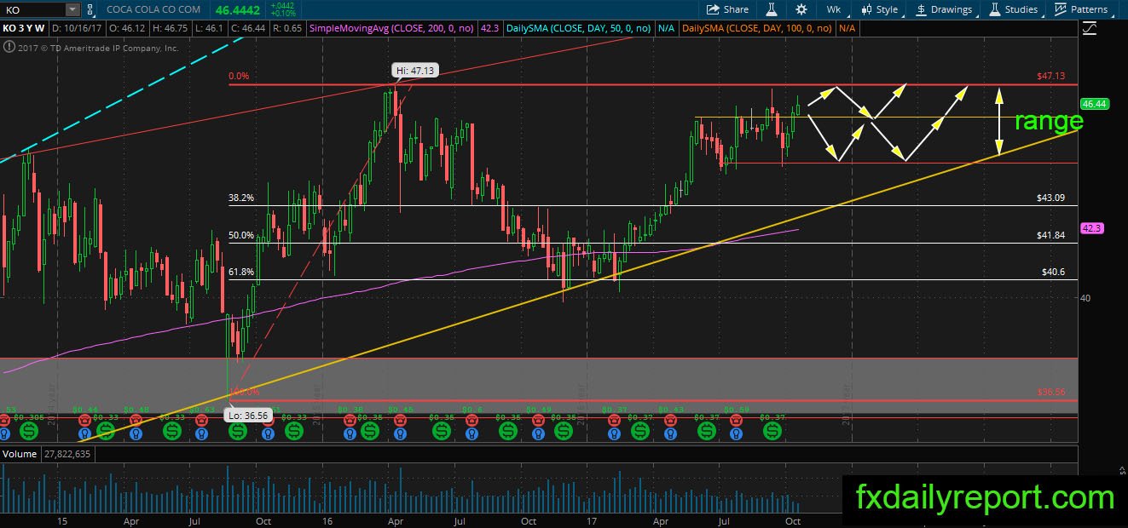Image resolution: width=1128 pixels, height=528 pixels.
Task: Click the icon next to the symbol dropdown
Action: [x=91, y=9]
